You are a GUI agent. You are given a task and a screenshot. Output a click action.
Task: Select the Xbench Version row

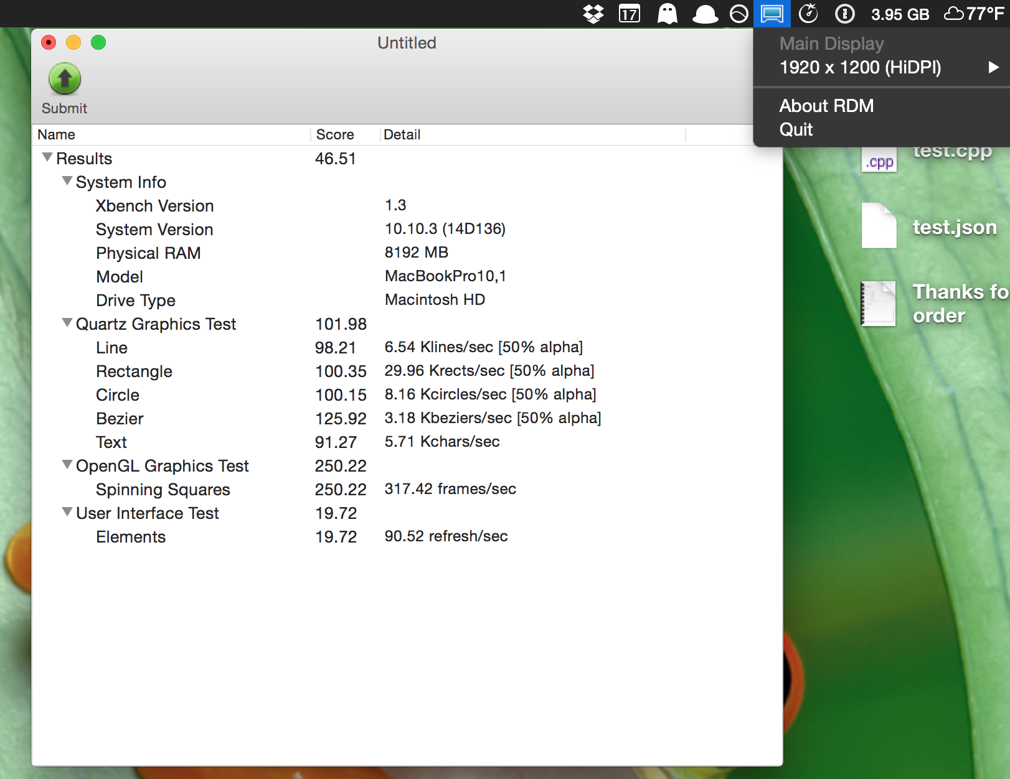(x=407, y=205)
